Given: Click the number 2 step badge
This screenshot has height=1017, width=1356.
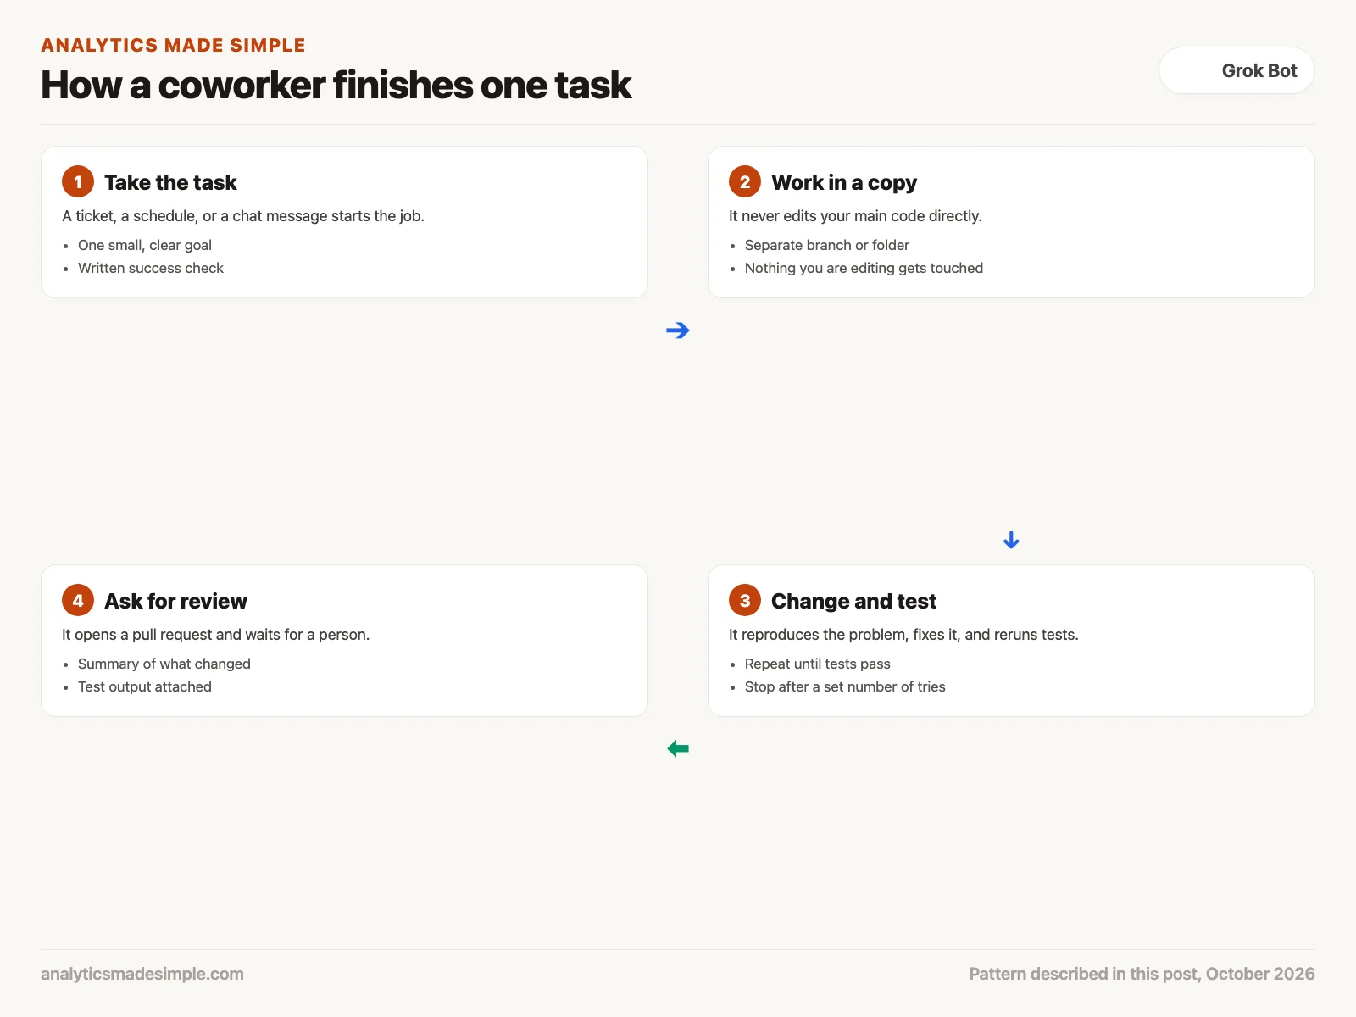Looking at the screenshot, I should (745, 182).
